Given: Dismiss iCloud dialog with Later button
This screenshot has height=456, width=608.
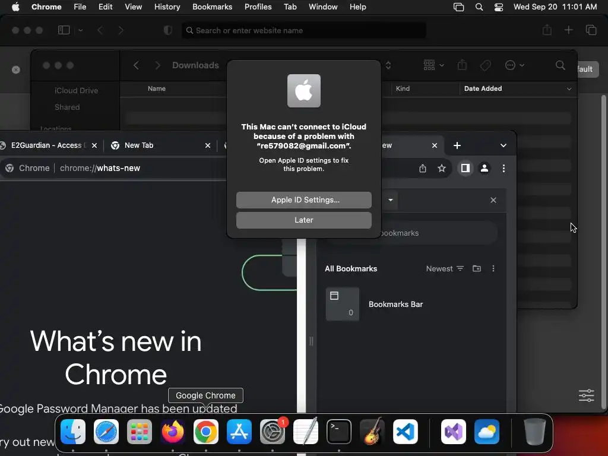Looking at the screenshot, I should tap(303, 220).
